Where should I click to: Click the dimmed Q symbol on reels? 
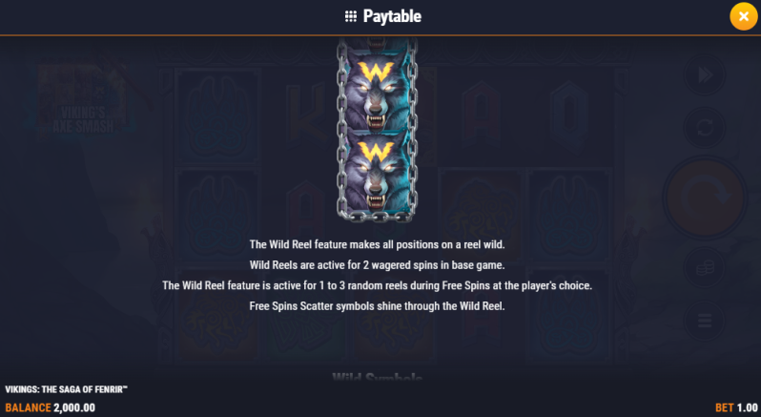[x=568, y=115]
